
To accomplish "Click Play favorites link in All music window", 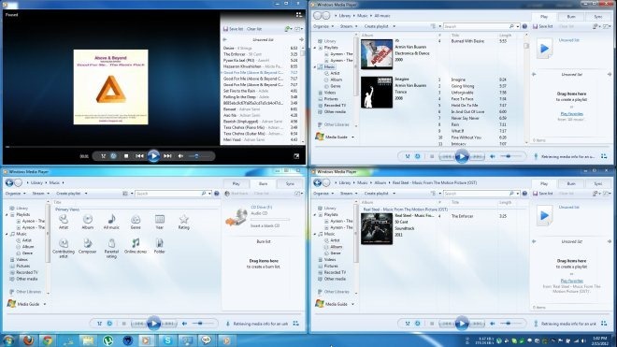I will pyautogui.click(x=571, y=114).
